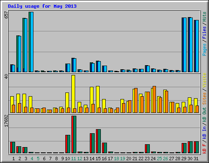Screen dimensions: 209x163
Task: Click day 28 on the x-axis
Action: [178, 159]
